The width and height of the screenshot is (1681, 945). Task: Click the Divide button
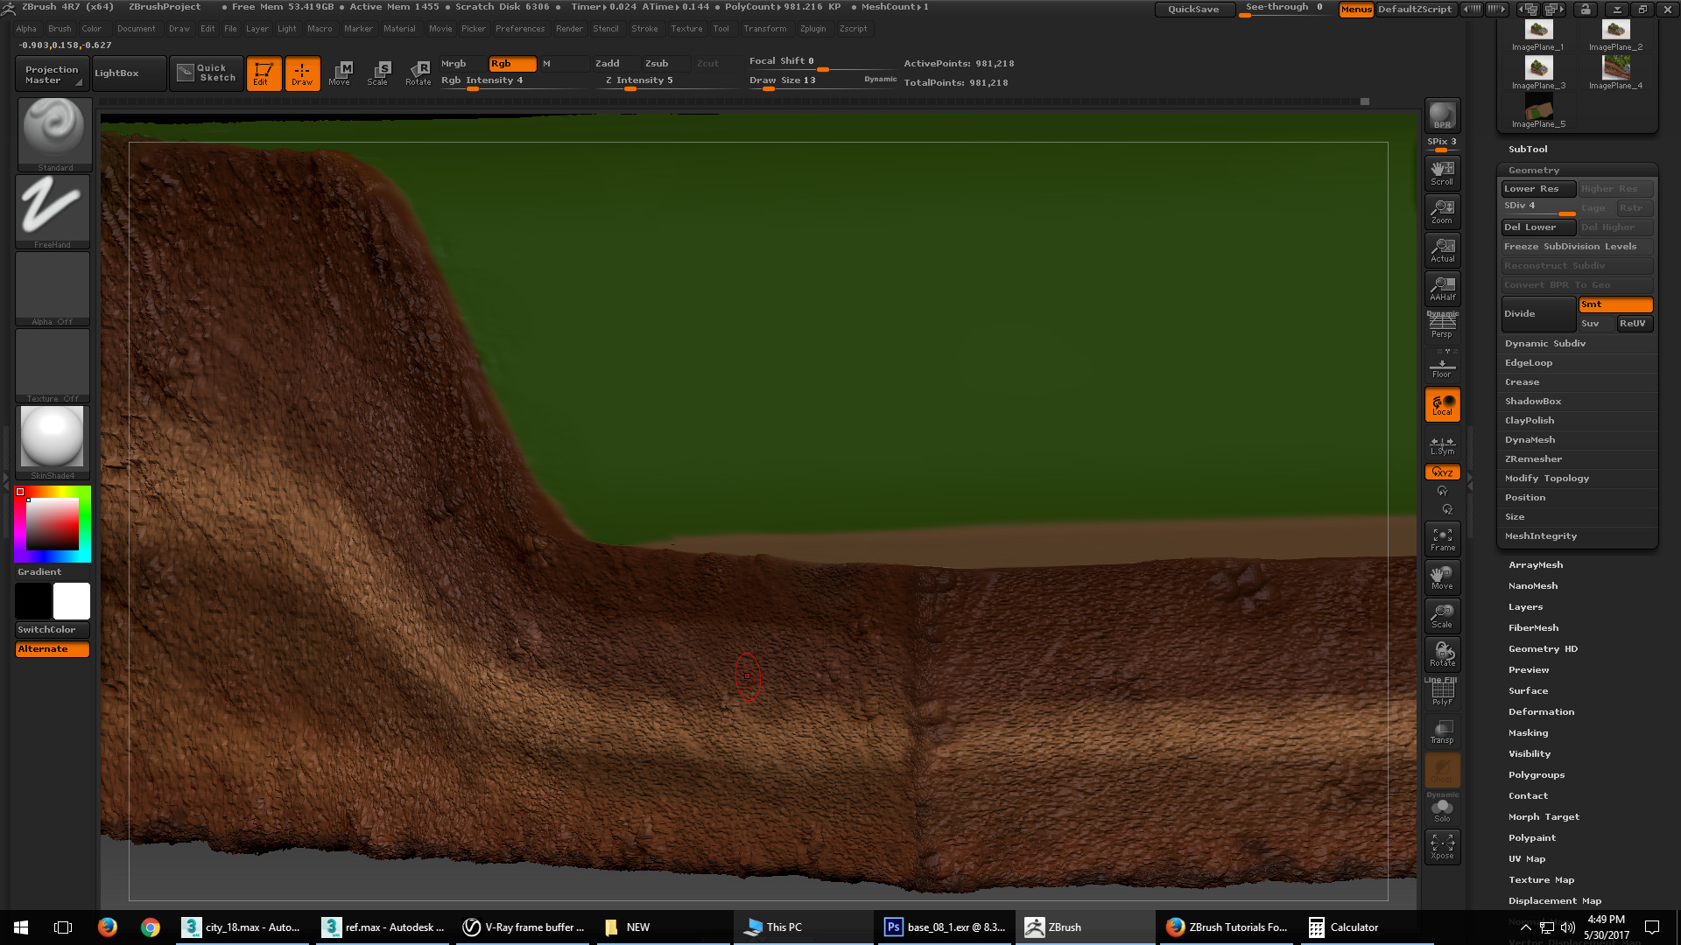pyautogui.click(x=1538, y=313)
